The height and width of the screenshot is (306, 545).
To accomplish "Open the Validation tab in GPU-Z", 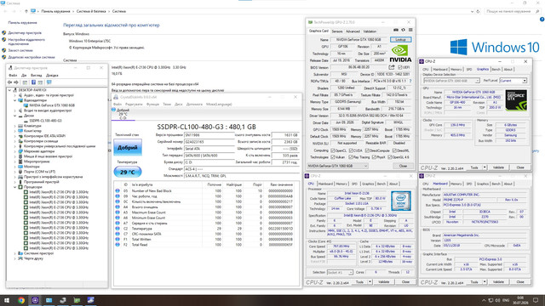I will pos(370,31).
